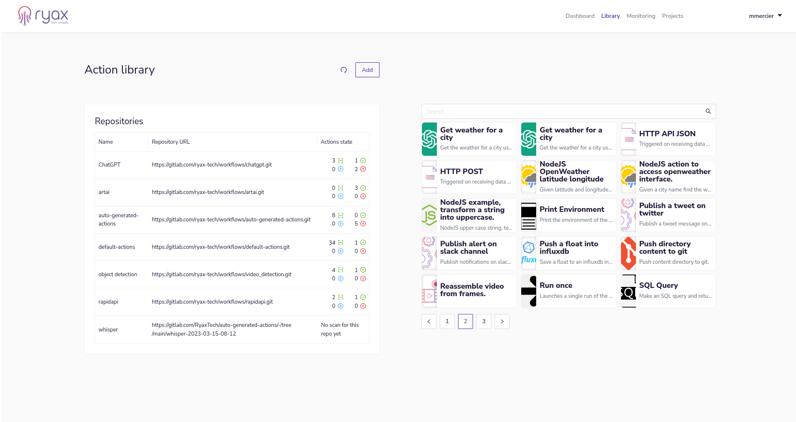Click the influxdb flux icon

click(529, 253)
